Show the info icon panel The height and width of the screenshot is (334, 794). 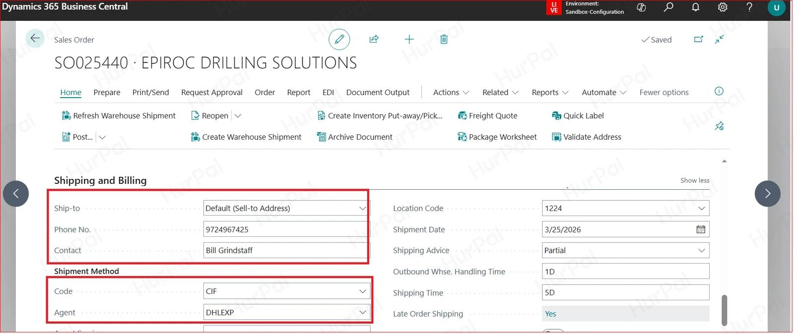pos(719,91)
